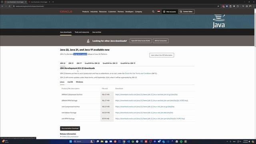Open Visual Studio Code from taskbar
The image size is (256, 144).
point(128,141)
